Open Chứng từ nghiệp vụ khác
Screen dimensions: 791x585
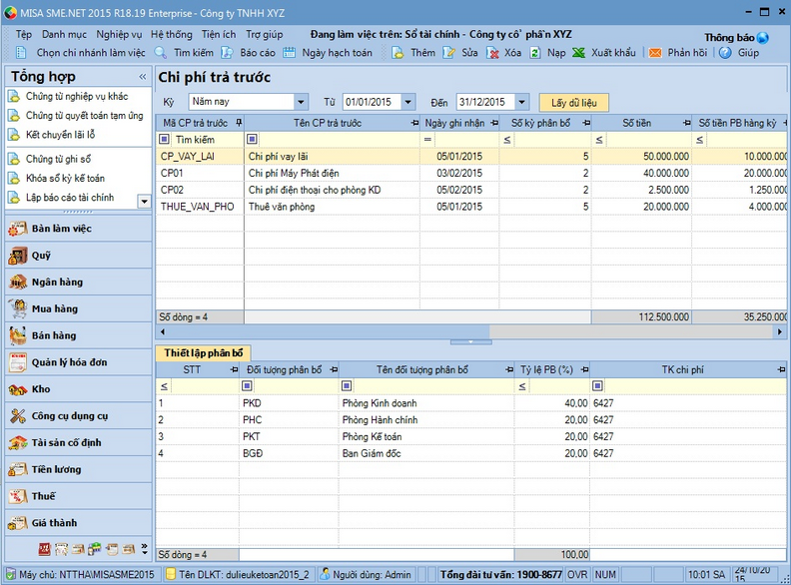click(x=77, y=96)
